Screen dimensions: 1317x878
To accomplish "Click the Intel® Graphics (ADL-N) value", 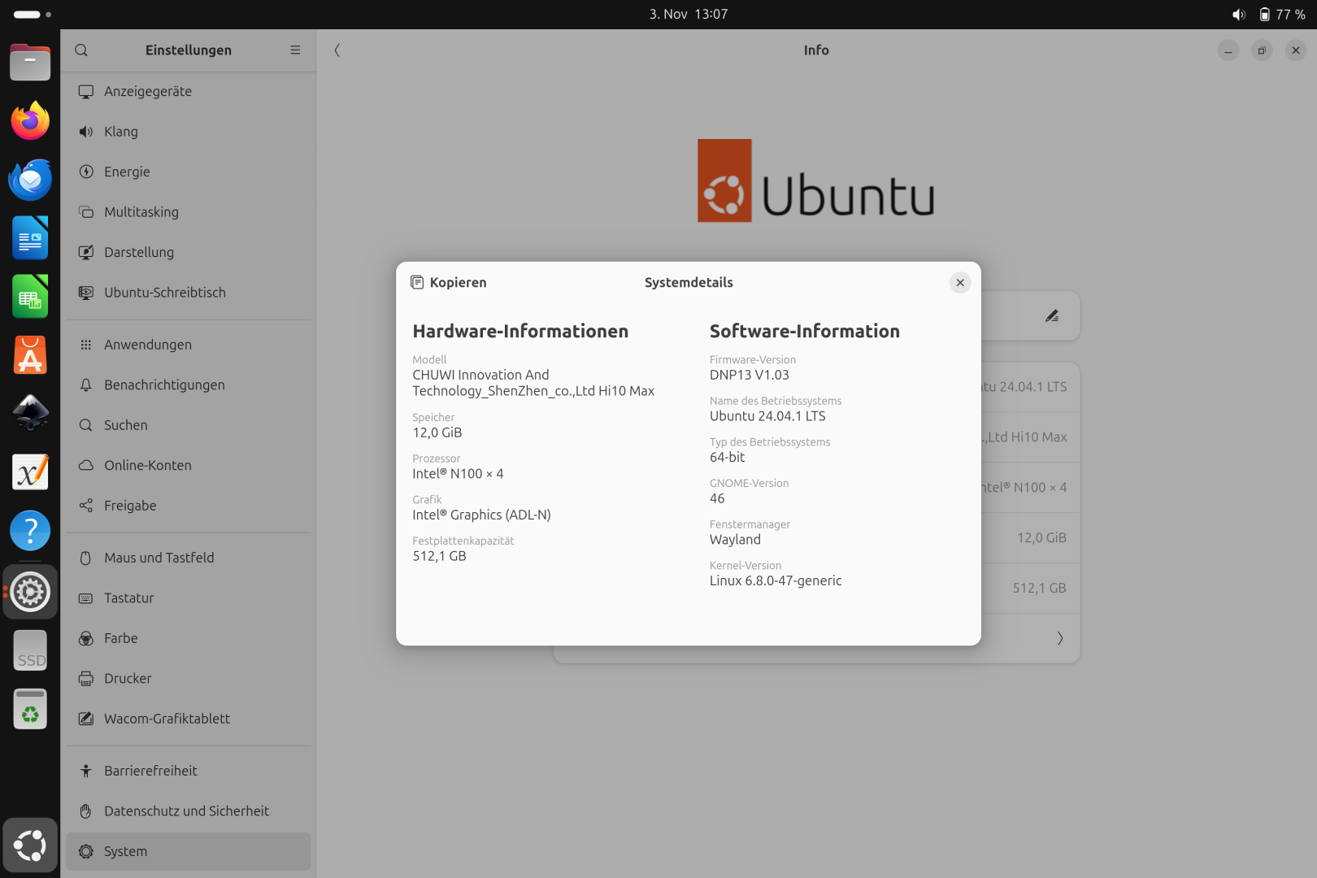I will click(481, 515).
